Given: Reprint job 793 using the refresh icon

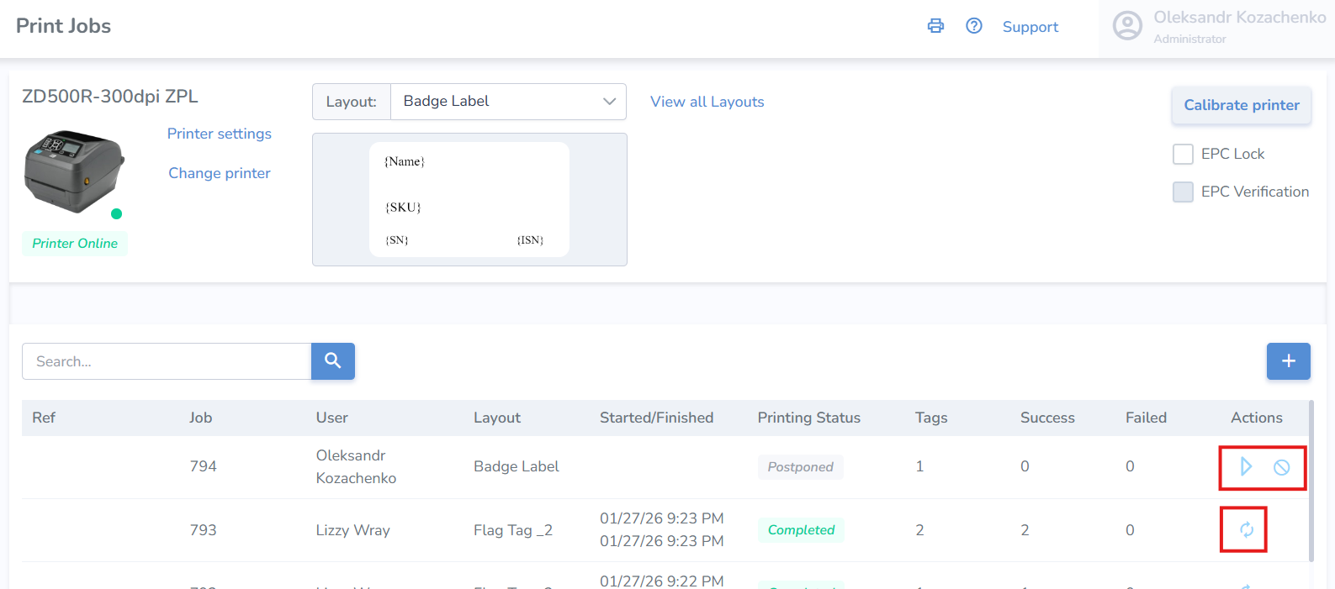Looking at the screenshot, I should pos(1246,529).
